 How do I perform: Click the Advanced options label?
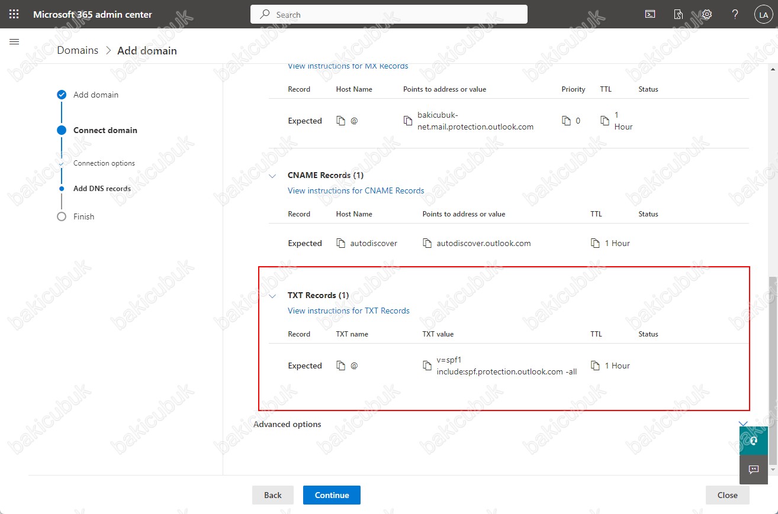[x=287, y=424]
